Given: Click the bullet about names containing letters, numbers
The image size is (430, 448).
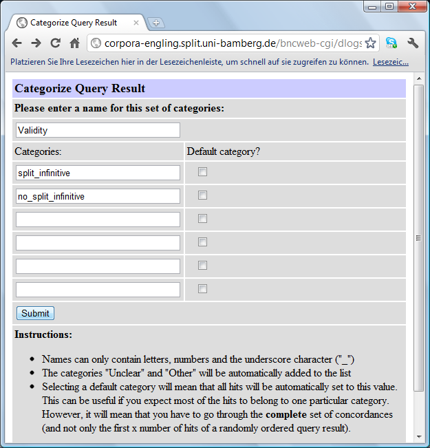Looking at the screenshot, I should click(x=198, y=359).
